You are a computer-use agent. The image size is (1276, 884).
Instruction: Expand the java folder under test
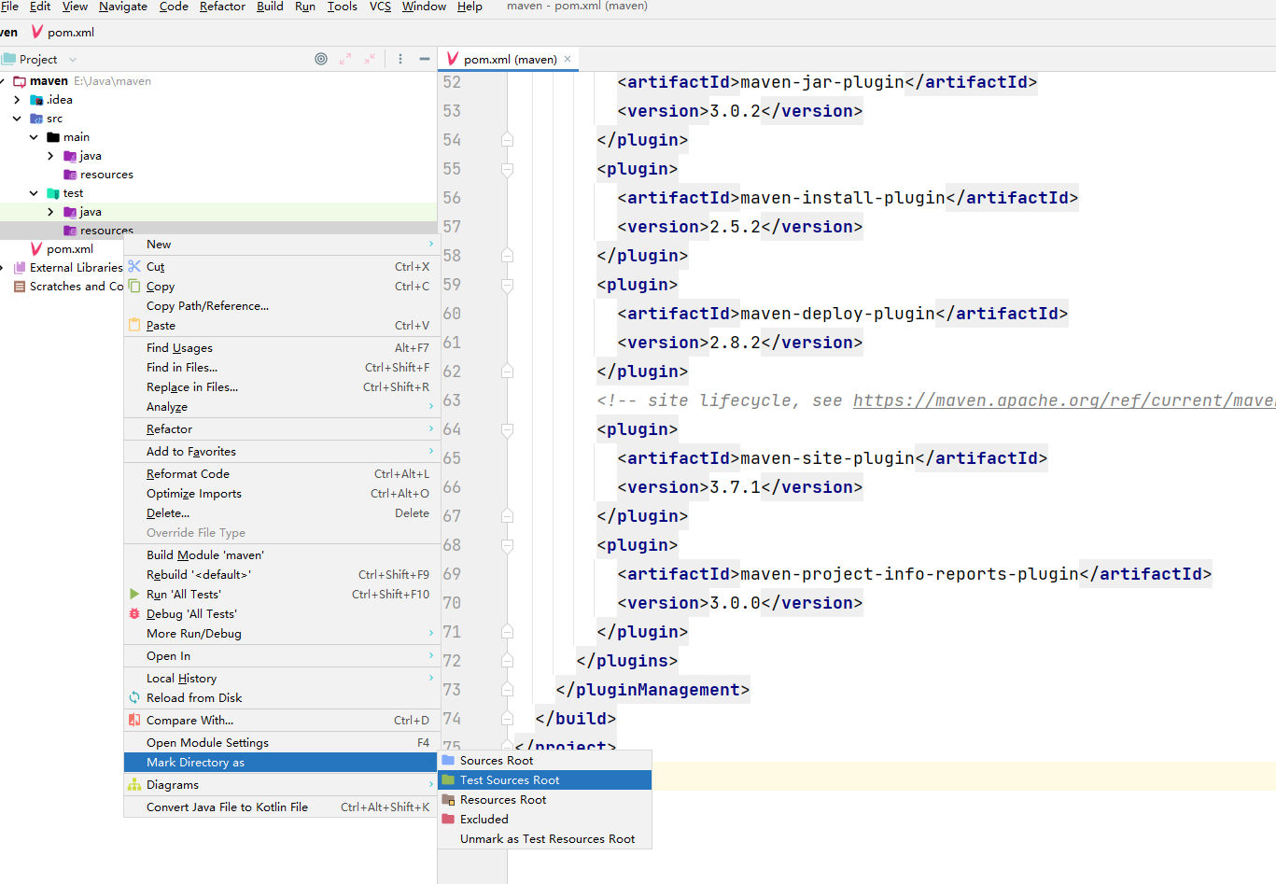tap(50, 212)
